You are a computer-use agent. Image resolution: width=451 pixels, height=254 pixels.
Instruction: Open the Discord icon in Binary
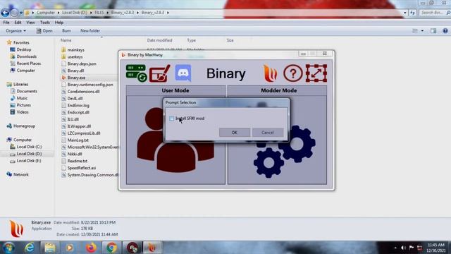(x=183, y=73)
